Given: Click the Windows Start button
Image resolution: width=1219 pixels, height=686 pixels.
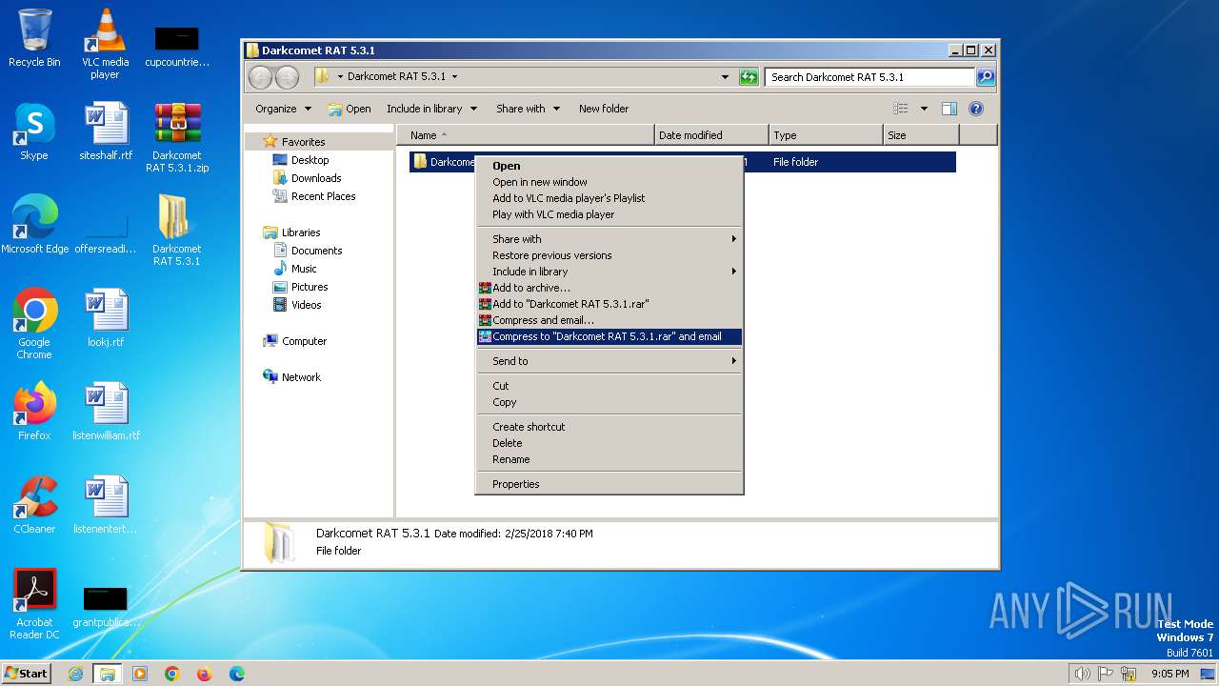Looking at the screenshot, I should click(27, 674).
